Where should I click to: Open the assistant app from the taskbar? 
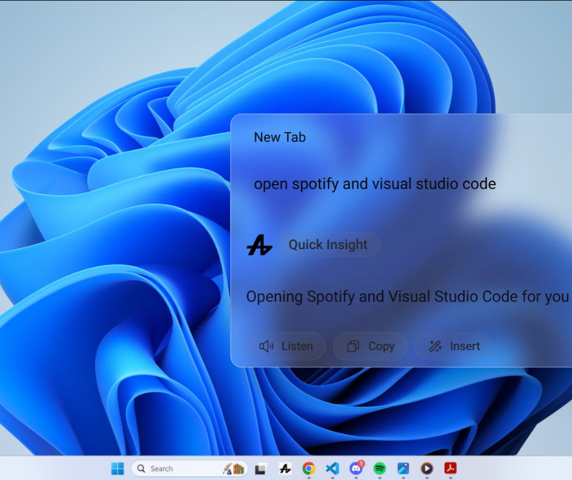pos(285,468)
